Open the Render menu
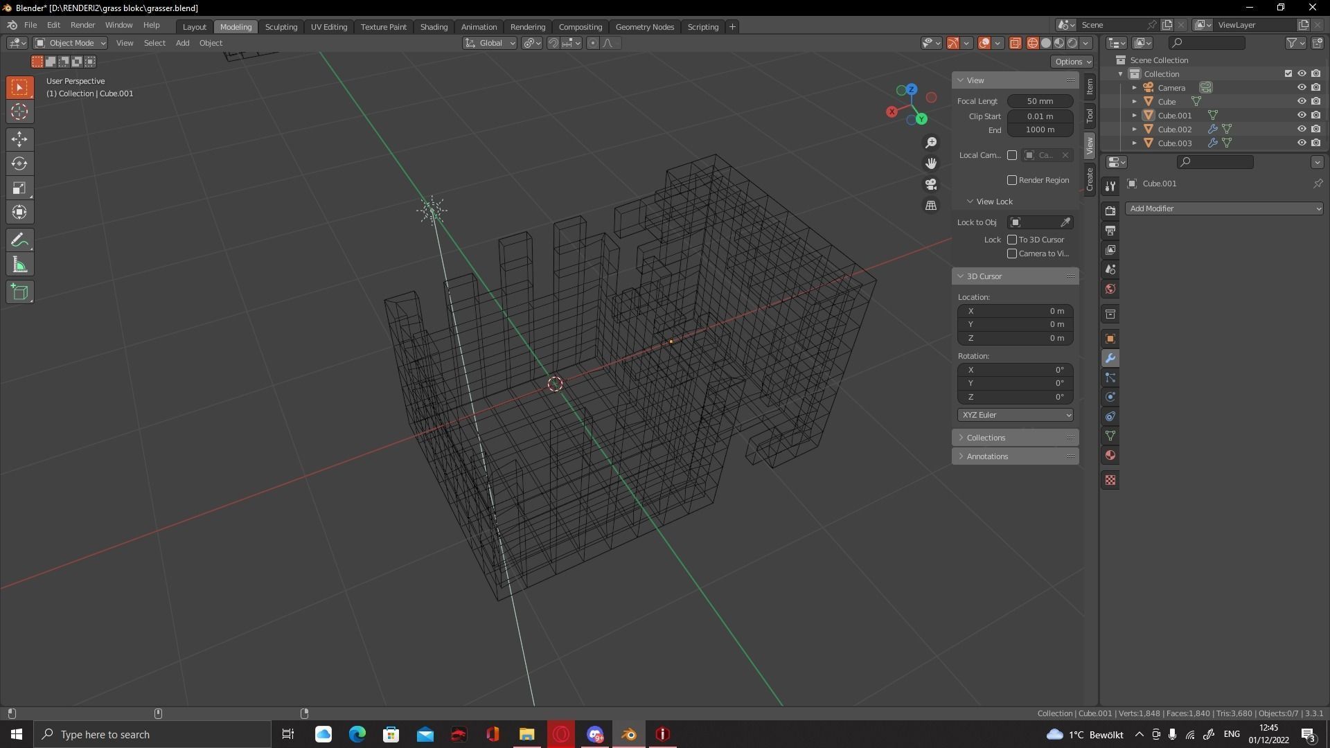Image resolution: width=1330 pixels, height=748 pixels. [x=82, y=25]
